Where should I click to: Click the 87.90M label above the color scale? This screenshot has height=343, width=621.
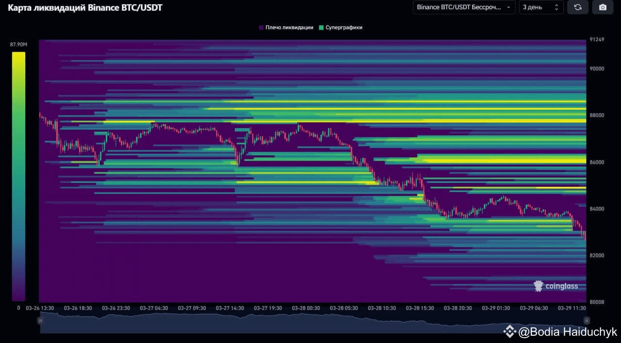click(18, 44)
